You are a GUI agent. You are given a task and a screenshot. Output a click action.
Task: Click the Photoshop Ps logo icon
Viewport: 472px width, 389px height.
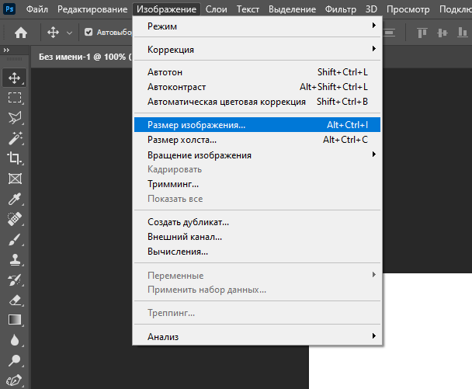pyautogui.click(x=9, y=9)
